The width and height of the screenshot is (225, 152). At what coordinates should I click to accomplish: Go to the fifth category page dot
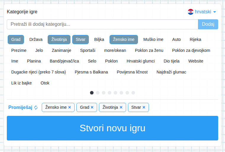[115, 93]
